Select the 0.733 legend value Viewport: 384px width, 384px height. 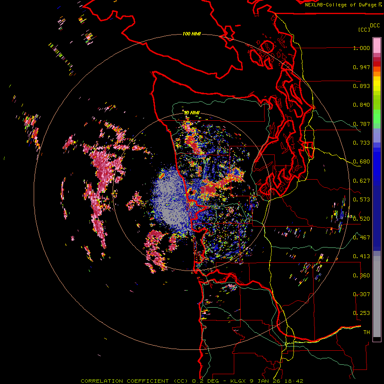click(361, 143)
